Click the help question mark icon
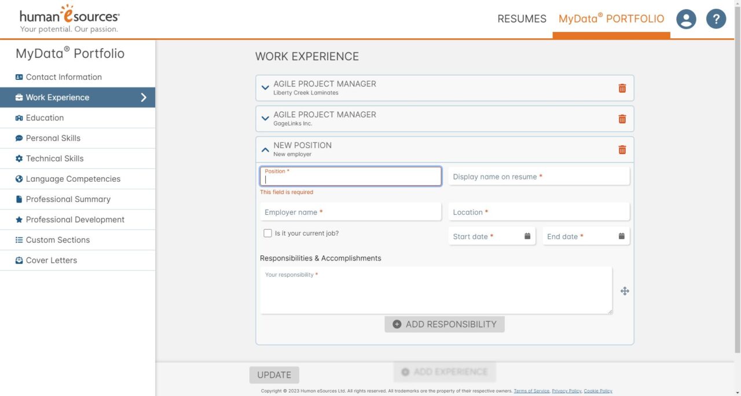741x396 pixels. click(x=716, y=19)
